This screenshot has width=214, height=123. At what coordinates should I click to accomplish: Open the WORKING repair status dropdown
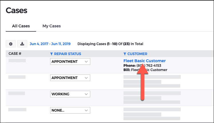(x=70, y=94)
